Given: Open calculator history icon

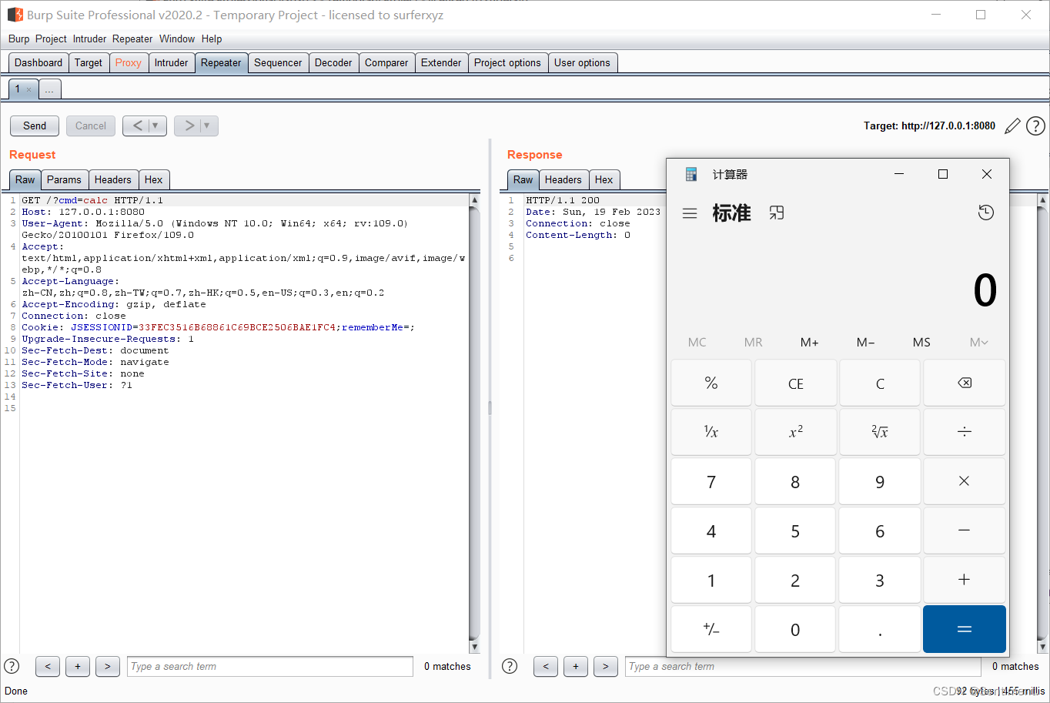Looking at the screenshot, I should 986,213.
